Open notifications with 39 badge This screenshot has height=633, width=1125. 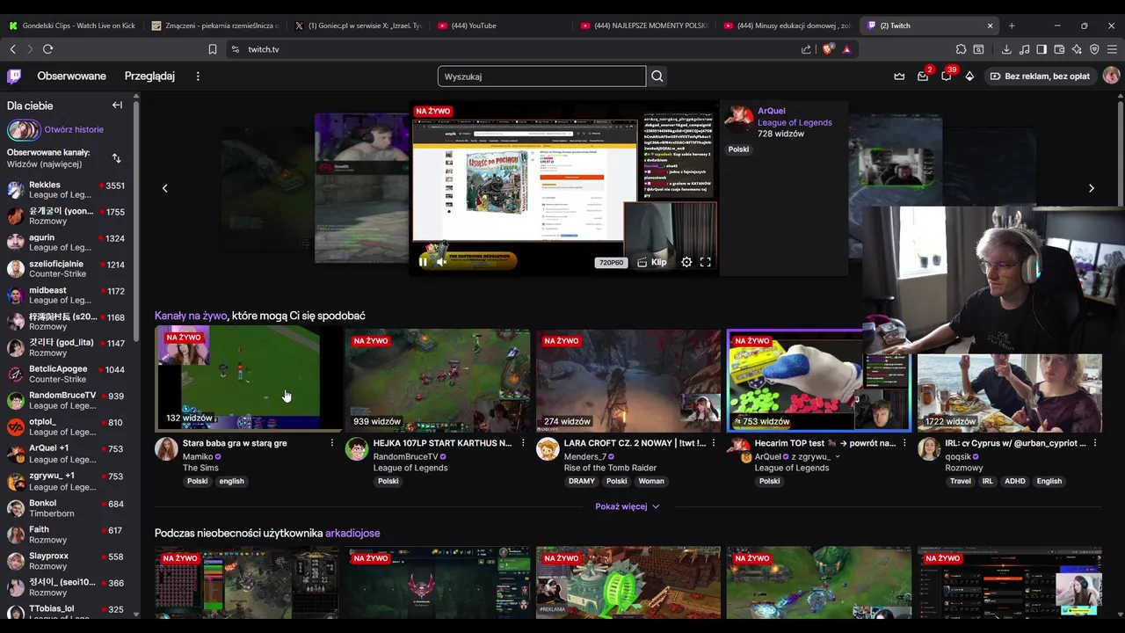coord(947,76)
